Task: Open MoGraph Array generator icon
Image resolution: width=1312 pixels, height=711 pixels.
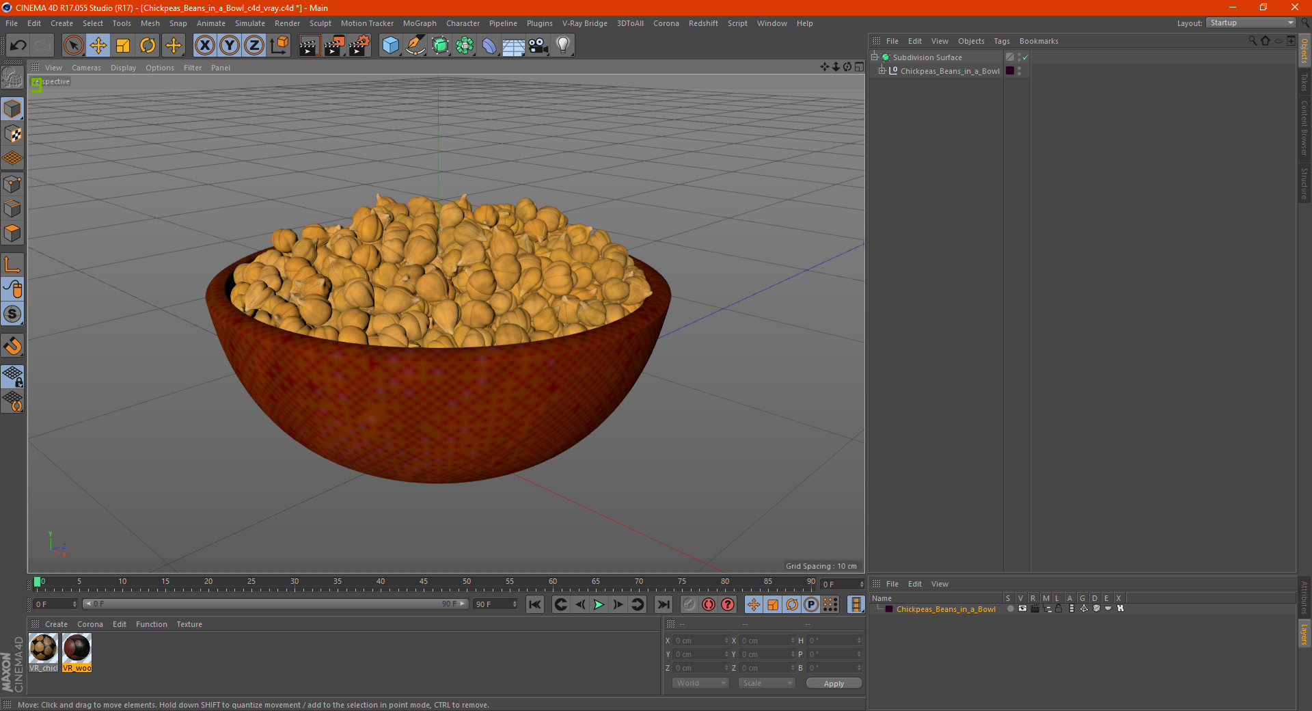Action: point(465,46)
